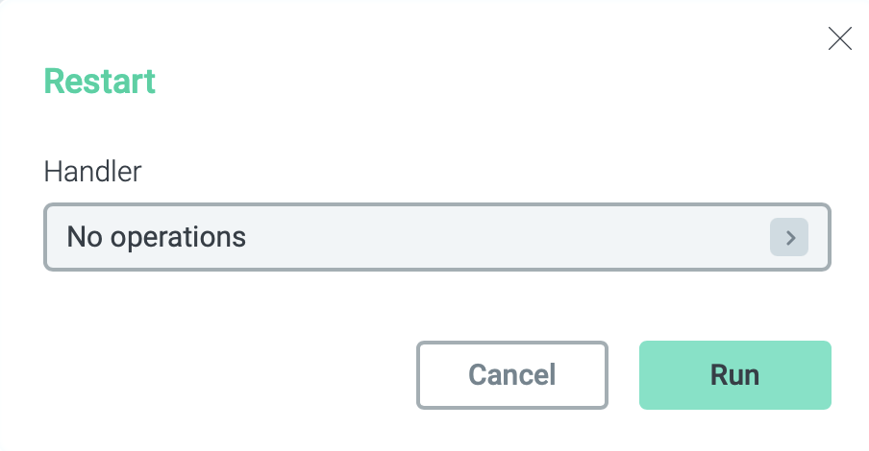Choose the green Run button

pos(734,375)
